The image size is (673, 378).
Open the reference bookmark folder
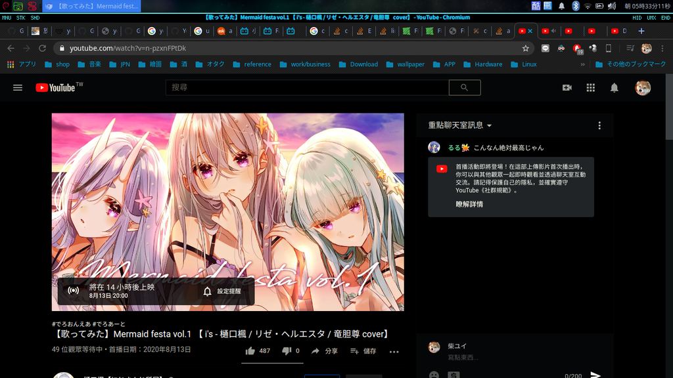(252, 64)
